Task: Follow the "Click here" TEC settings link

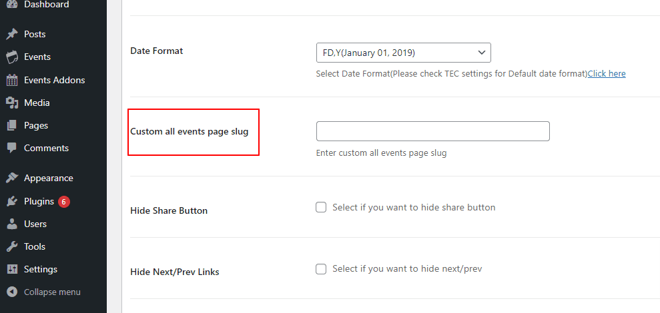Action: coord(607,74)
